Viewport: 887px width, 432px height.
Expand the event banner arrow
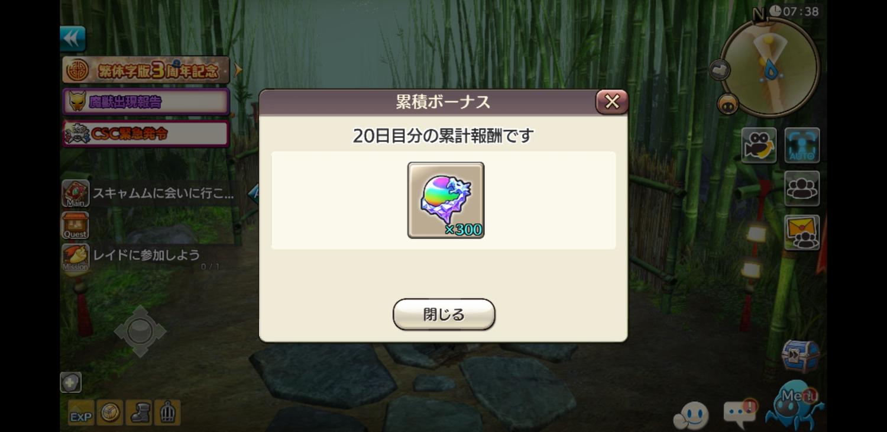(238, 70)
